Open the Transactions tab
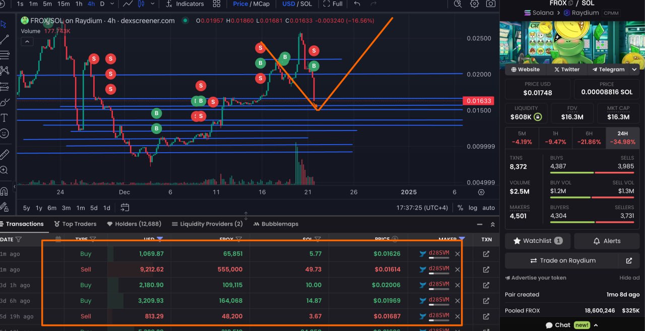 (22, 224)
